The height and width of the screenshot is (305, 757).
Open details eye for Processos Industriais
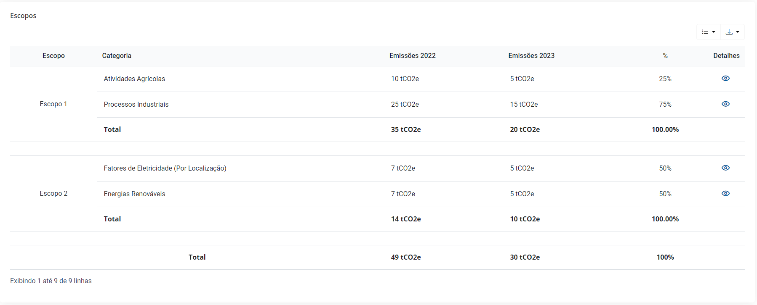click(x=725, y=104)
